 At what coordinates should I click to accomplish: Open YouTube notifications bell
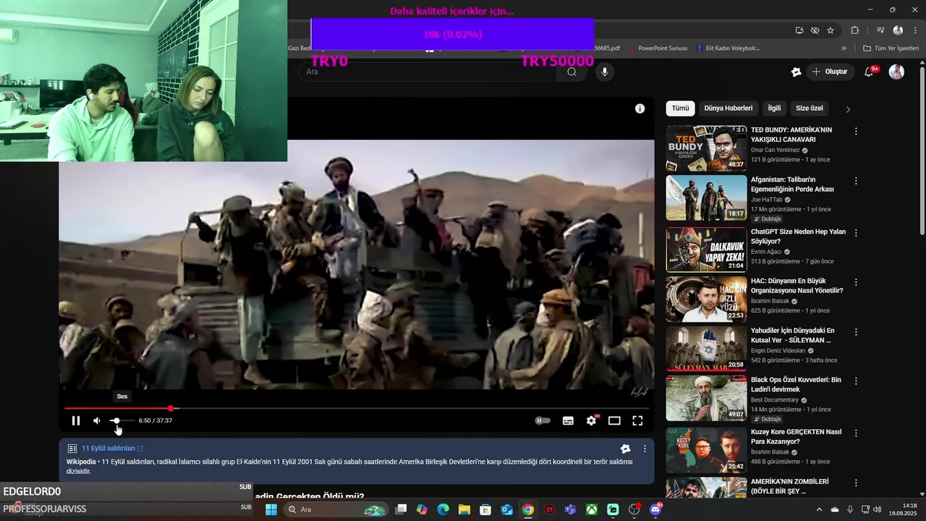pos(870,72)
